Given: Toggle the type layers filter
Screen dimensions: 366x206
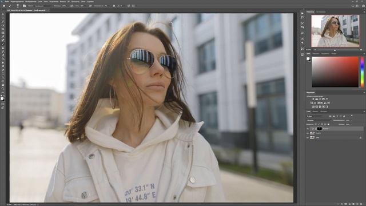Looking at the screenshot, I should click(x=337, y=116).
